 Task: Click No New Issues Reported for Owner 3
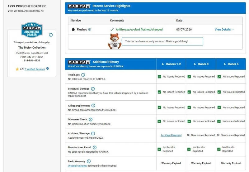pos(201,135)
